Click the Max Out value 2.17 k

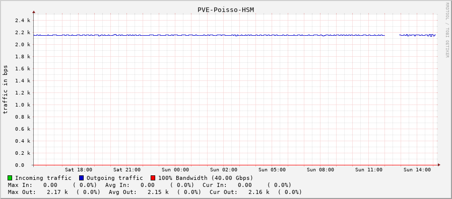click(x=57, y=192)
